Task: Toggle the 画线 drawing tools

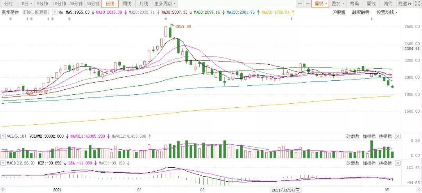Action: pyautogui.click(x=371, y=4)
